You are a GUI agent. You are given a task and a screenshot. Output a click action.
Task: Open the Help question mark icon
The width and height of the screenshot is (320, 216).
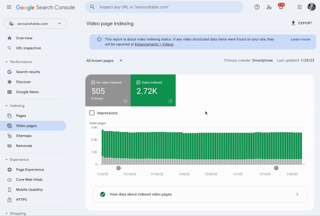coord(257,7)
